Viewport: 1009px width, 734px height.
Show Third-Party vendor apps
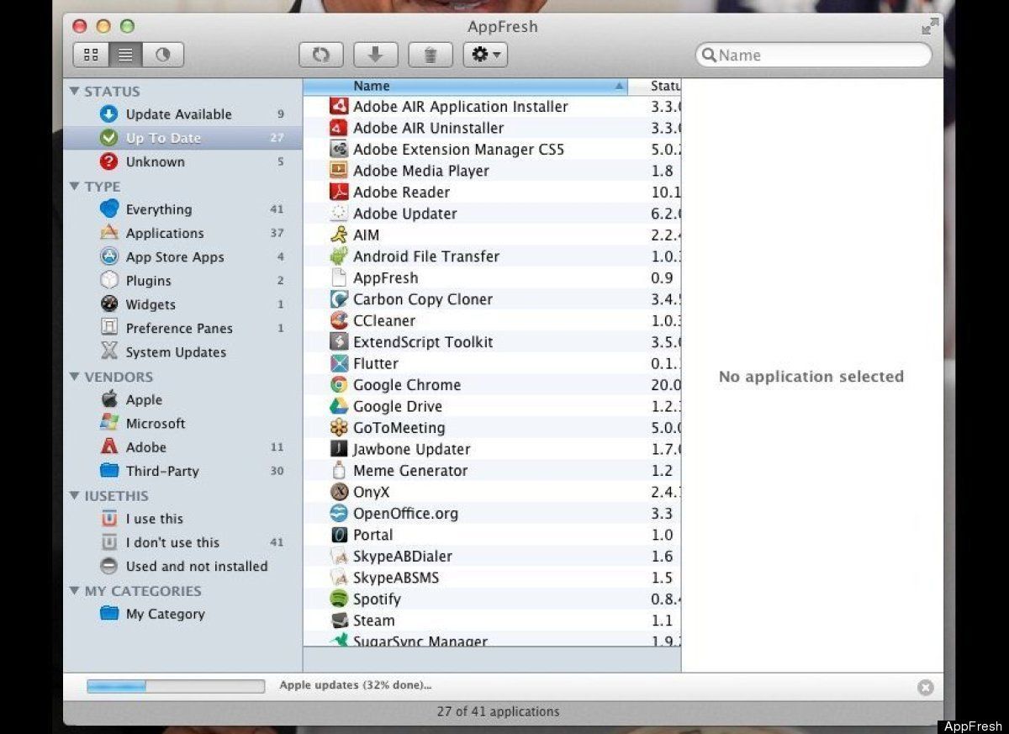pyautogui.click(x=182, y=471)
